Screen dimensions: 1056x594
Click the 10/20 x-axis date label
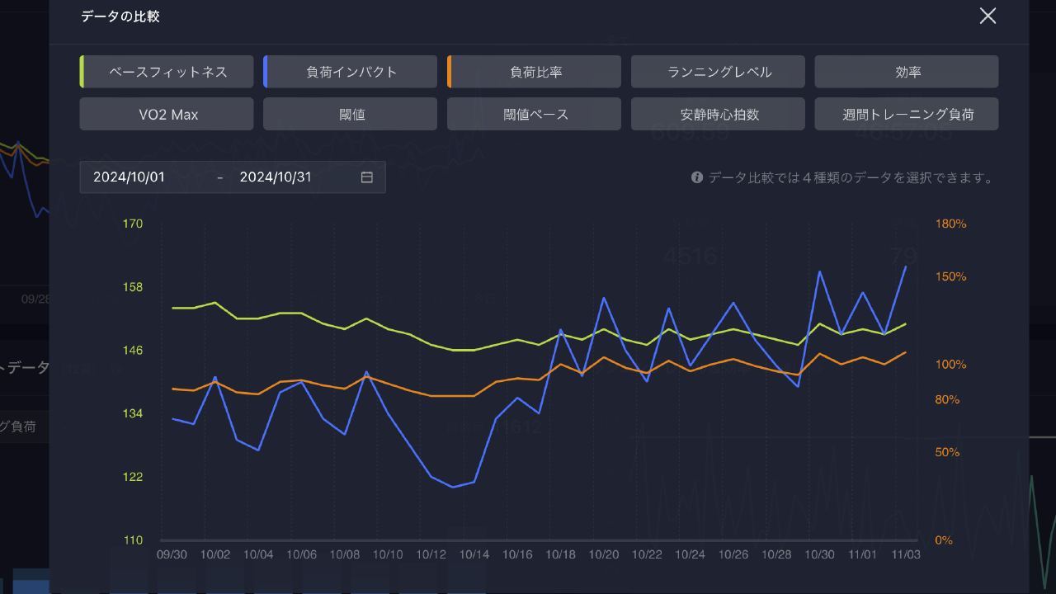605,554
